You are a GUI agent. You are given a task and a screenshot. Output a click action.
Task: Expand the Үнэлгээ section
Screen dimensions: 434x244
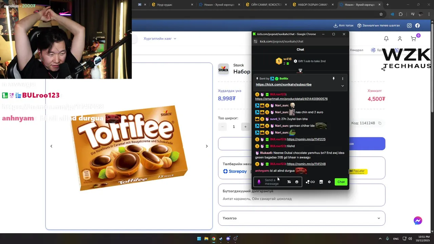pyautogui.click(x=301, y=218)
